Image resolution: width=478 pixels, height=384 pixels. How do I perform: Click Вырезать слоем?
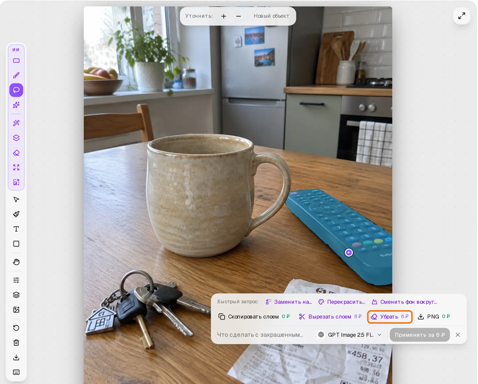pos(330,317)
